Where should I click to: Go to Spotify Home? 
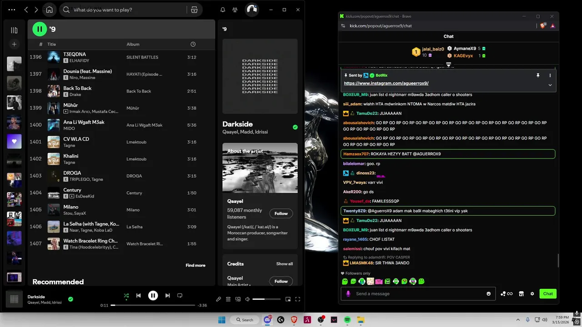coord(49,10)
